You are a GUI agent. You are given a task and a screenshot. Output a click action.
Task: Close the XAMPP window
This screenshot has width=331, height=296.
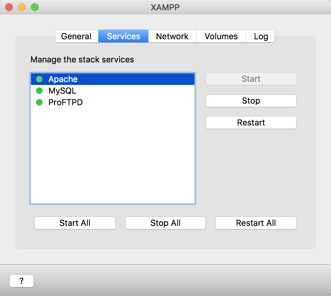9,7
